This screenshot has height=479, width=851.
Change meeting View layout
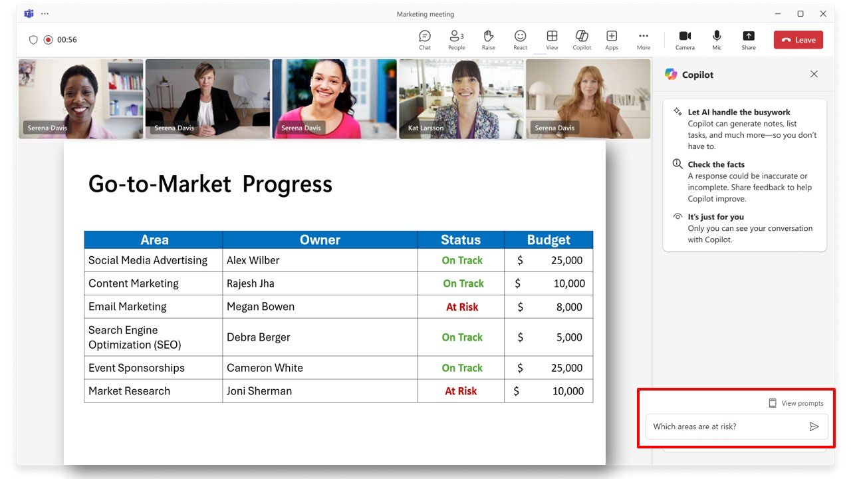[552, 40]
